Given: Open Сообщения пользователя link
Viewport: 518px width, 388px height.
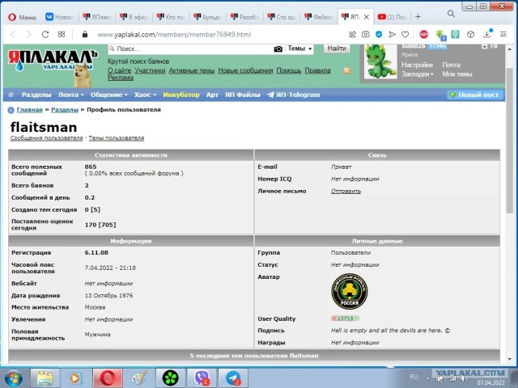Looking at the screenshot, I should coord(47,138).
